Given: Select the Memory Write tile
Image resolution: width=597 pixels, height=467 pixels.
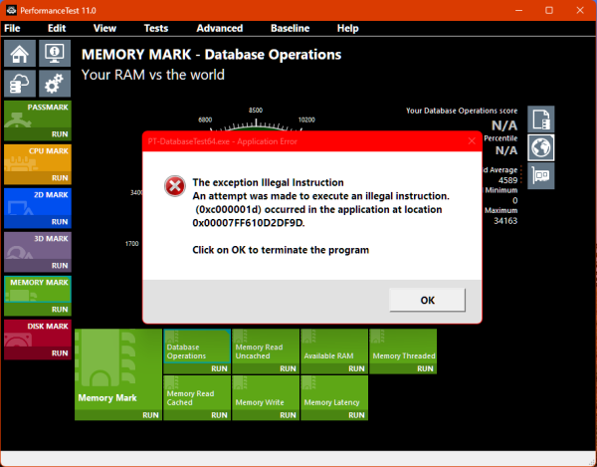Looking at the screenshot, I should click(x=266, y=392).
